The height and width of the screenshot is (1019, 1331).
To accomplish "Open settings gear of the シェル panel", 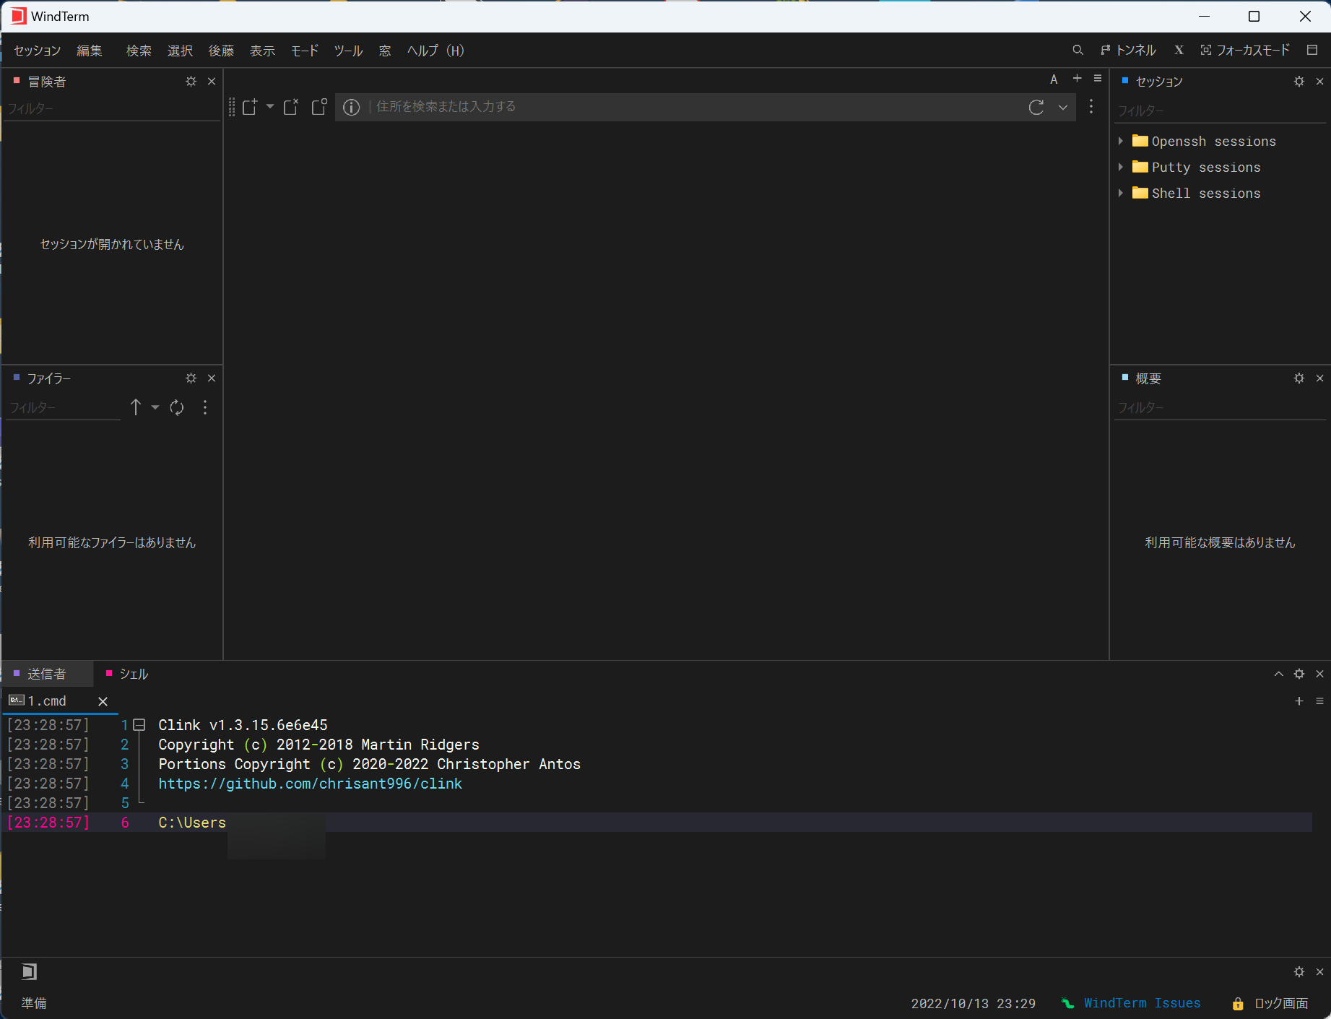I will 1299,674.
